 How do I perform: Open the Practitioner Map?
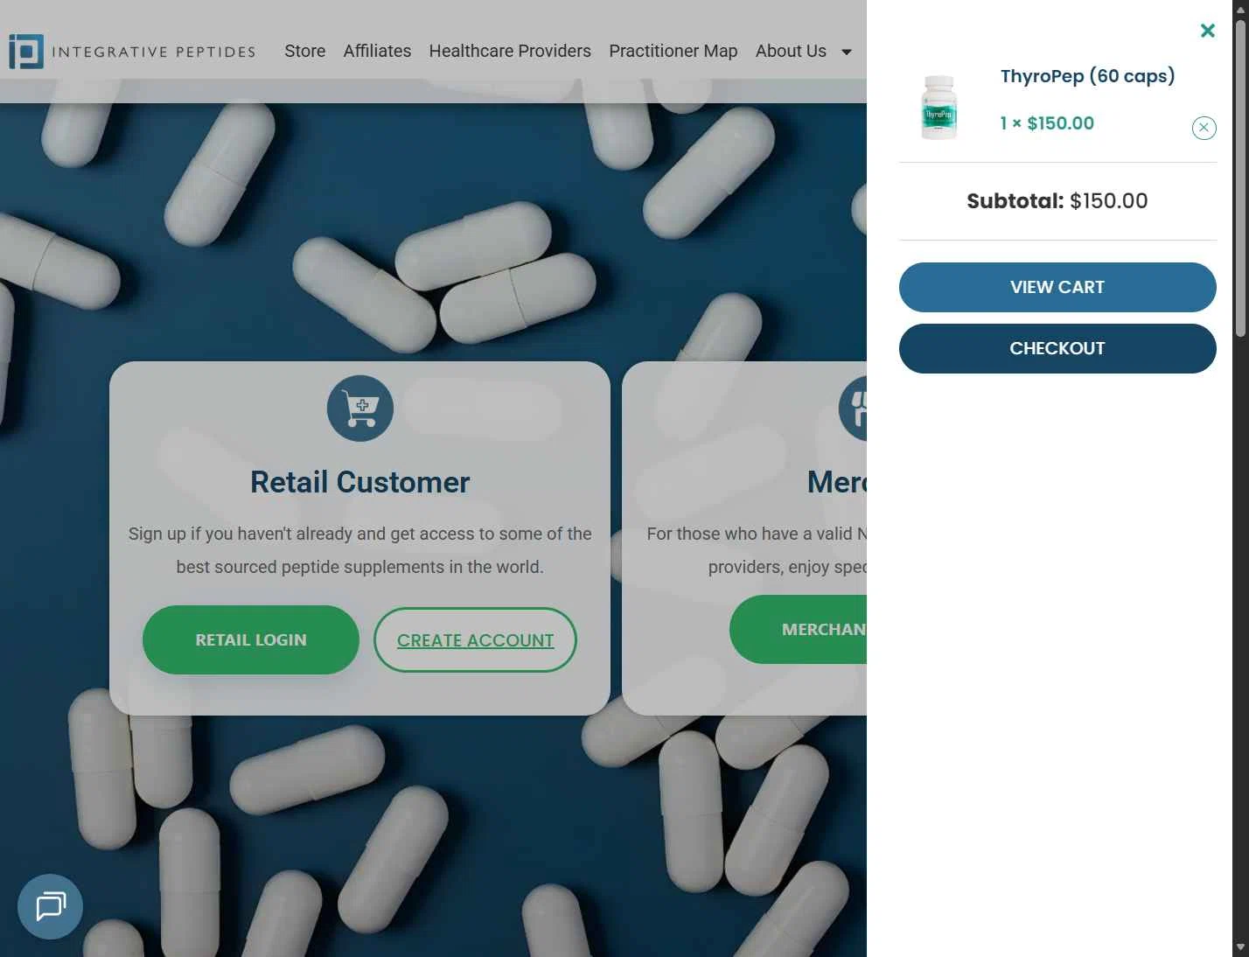(x=673, y=51)
